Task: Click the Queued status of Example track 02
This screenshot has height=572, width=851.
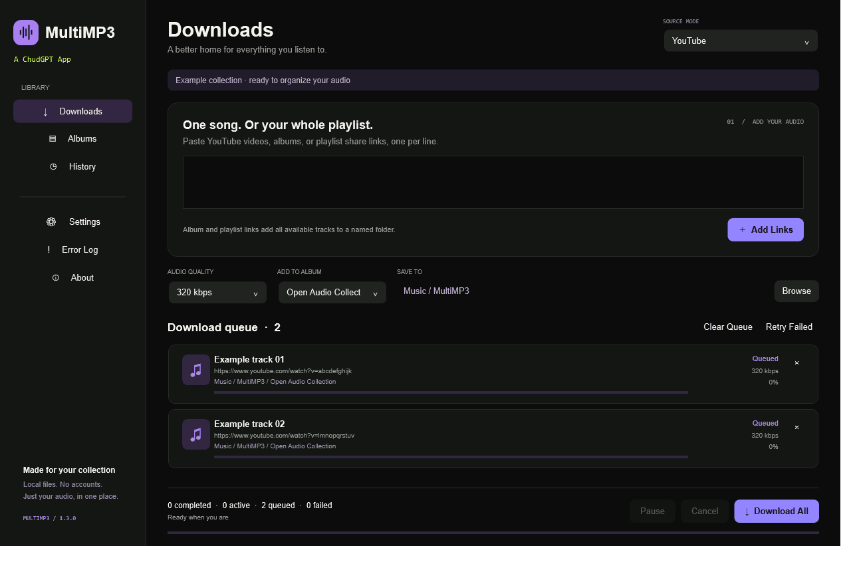Action: pyautogui.click(x=765, y=424)
